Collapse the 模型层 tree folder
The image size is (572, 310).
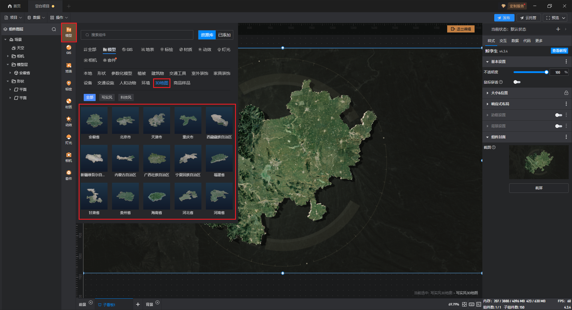pyautogui.click(x=8, y=64)
